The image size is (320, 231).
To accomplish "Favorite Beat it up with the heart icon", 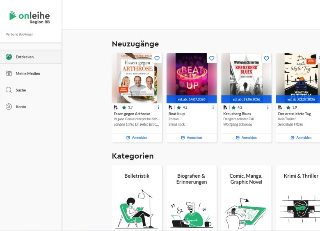I will 212,58.
